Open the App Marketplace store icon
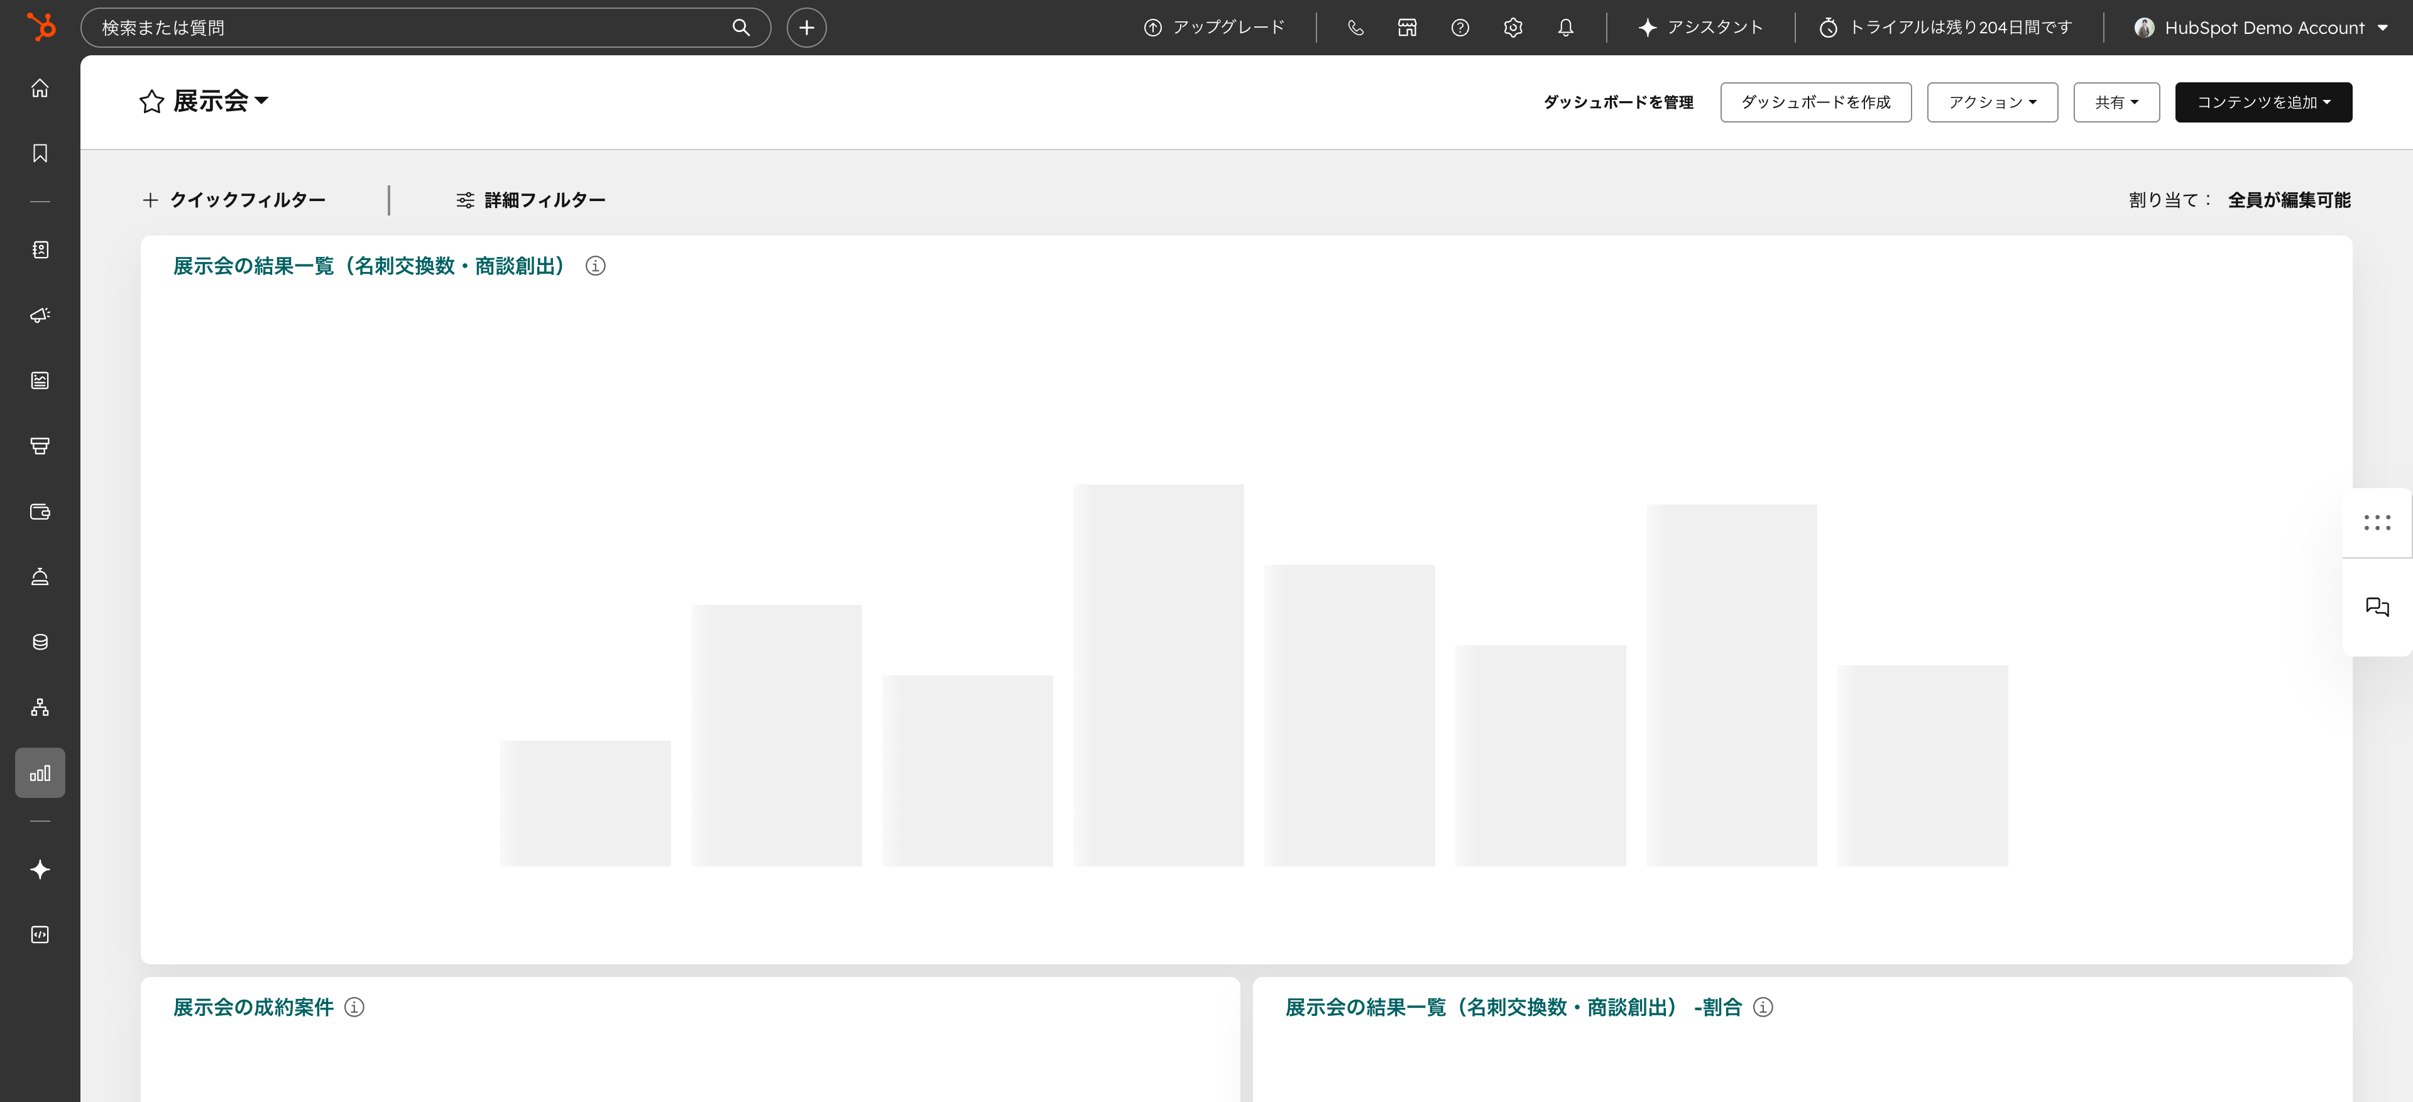The image size is (2413, 1102). coord(1406,27)
